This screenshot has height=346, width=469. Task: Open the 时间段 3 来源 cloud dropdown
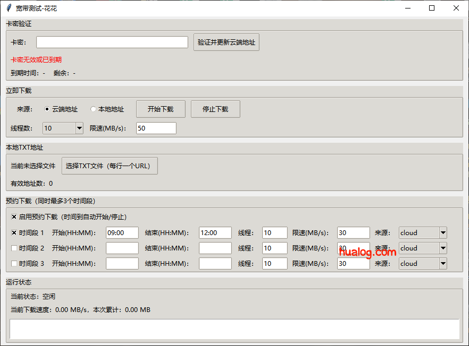[x=443, y=263]
